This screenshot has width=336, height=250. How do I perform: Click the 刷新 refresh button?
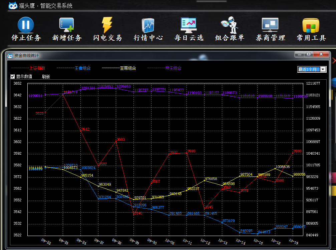46,77
